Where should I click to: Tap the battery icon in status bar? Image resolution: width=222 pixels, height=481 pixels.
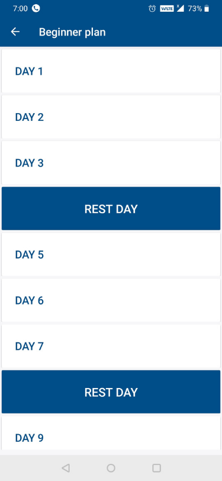(x=207, y=8)
